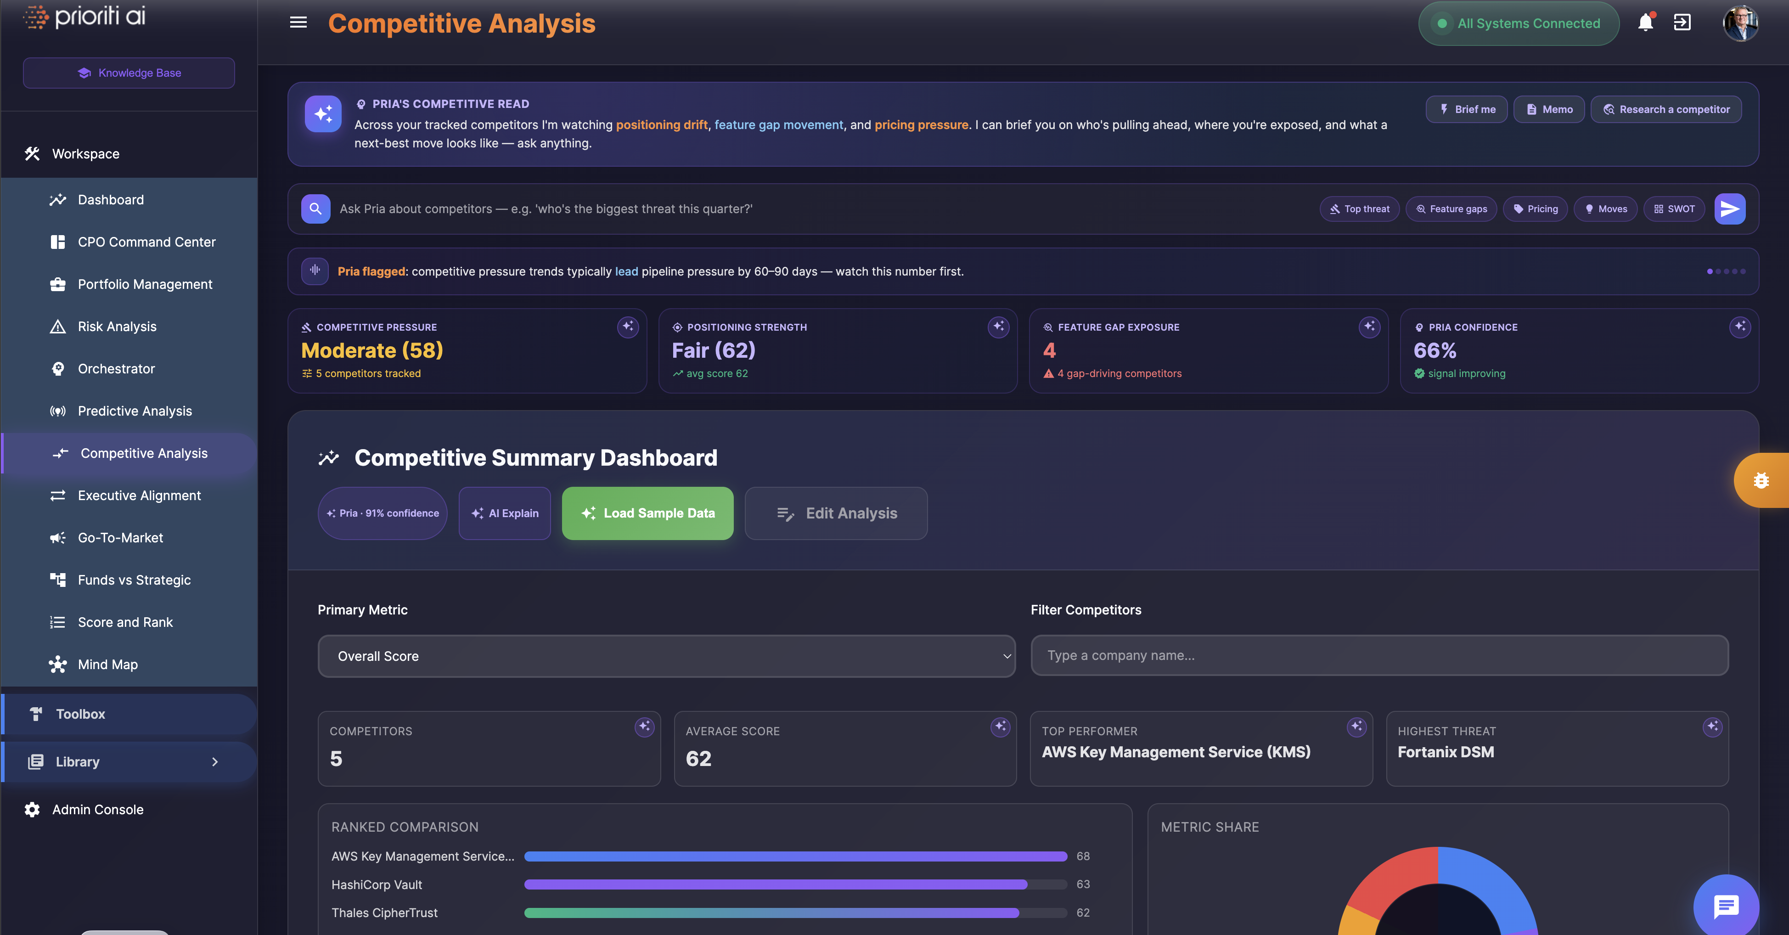Click the Risk Analysis warning triangle icon

(x=58, y=327)
